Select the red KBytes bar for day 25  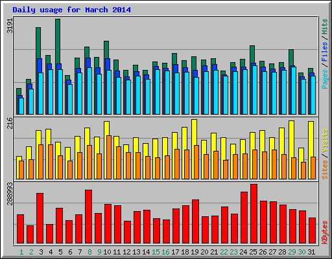click(254, 214)
